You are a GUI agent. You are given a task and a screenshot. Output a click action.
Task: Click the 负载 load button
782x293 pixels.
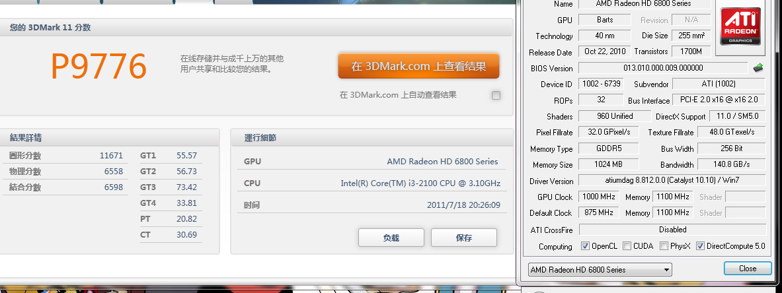coord(391,238)
